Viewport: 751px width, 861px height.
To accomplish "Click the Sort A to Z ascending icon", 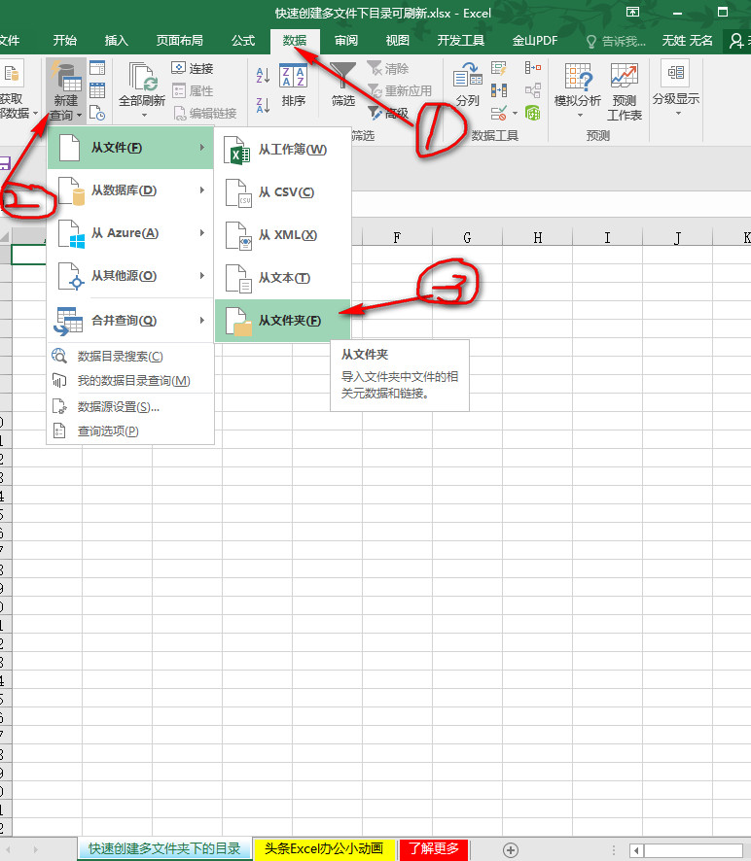I will [x=263, y=75].
